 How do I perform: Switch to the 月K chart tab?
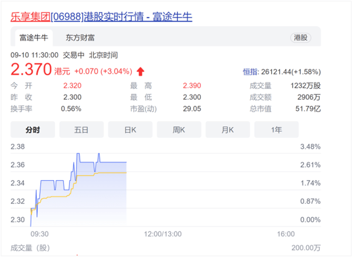pyautogui.click(x=228, y=130)
